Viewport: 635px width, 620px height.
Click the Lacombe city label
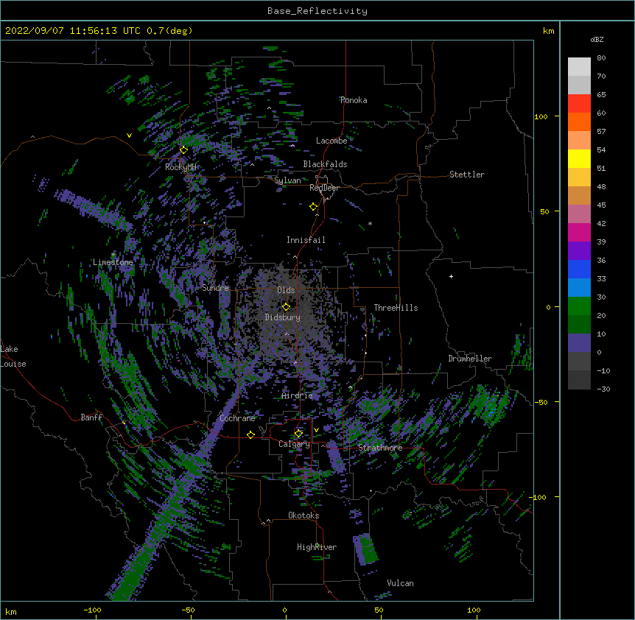[x=331, y=141]
